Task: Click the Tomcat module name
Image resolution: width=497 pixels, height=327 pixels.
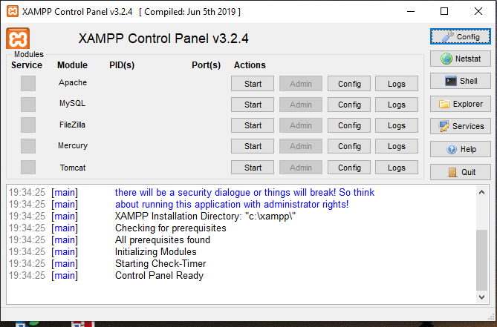Action: (x=73, y=168)
